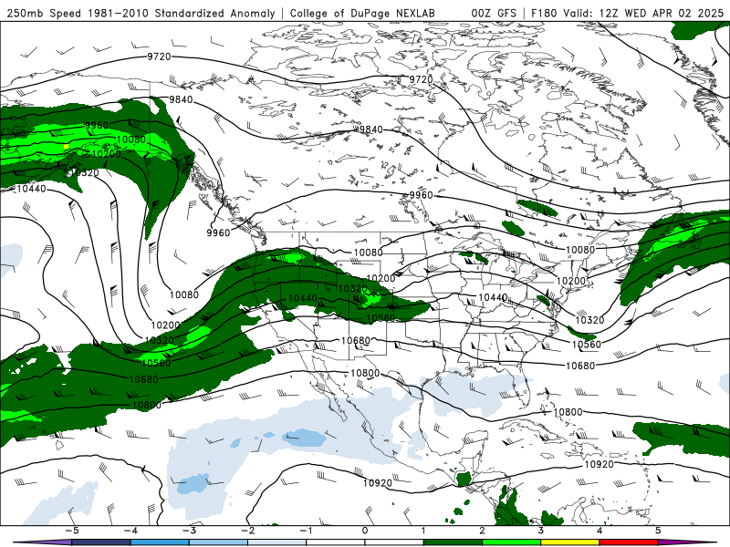Click the '10920' contour label over the Caribbean
Viewport: 730px width, 547px height.
pyautogui.click(x=599, y=464)
